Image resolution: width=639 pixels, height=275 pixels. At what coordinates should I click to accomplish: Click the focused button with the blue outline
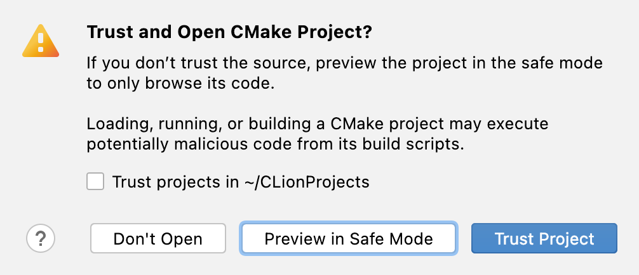pyautogui.click(x=348, y=239)
